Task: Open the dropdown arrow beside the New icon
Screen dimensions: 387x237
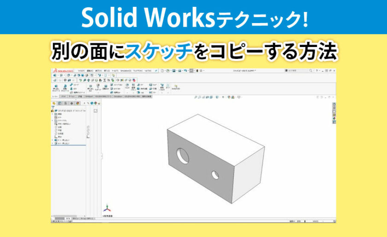Action: point(165,71)
